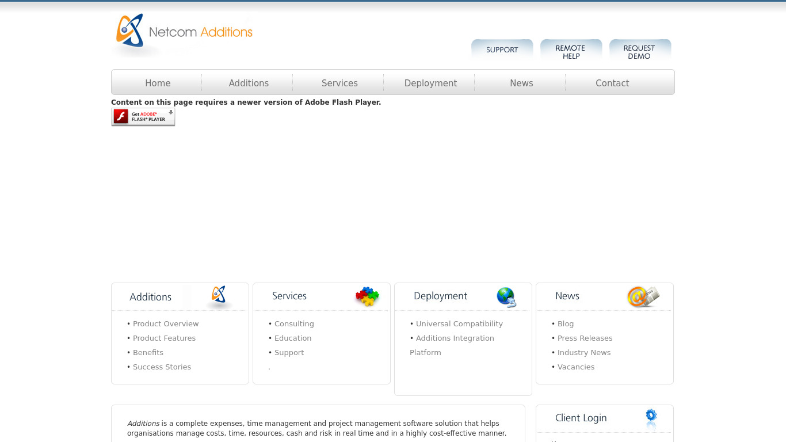
Task: Open the Press Releases link
Action: point(585,338)
